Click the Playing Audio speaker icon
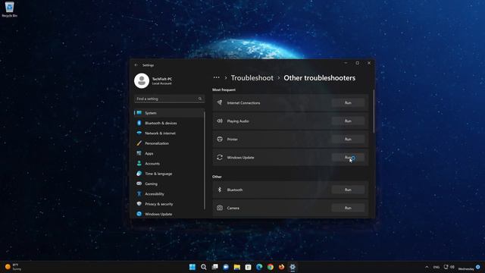 tap(220, 121)
